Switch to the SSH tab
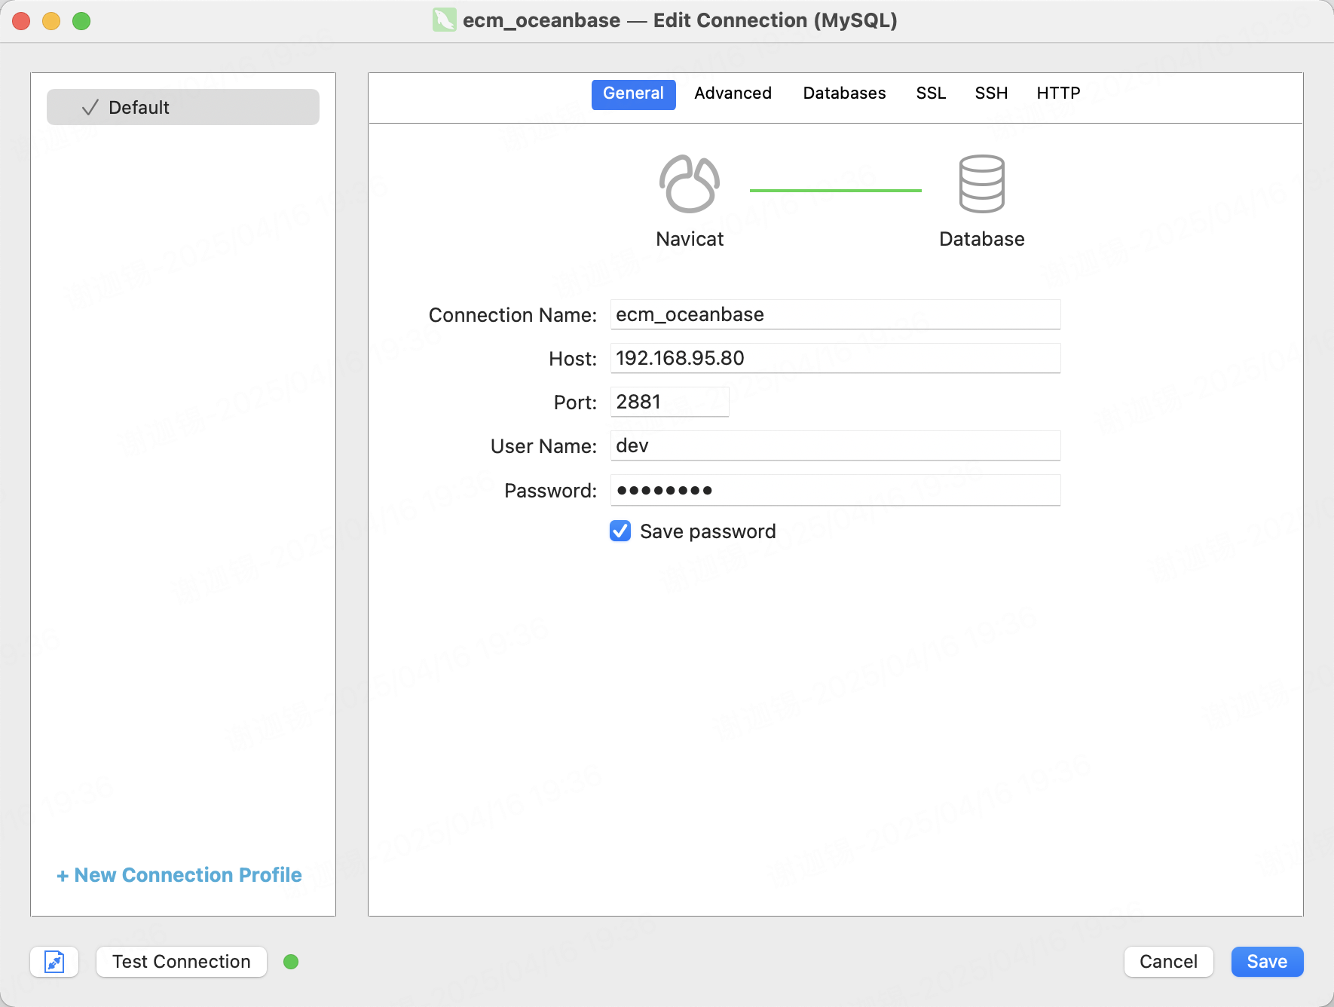The width and height of the screenshot is (1334, 1007). 991,93
